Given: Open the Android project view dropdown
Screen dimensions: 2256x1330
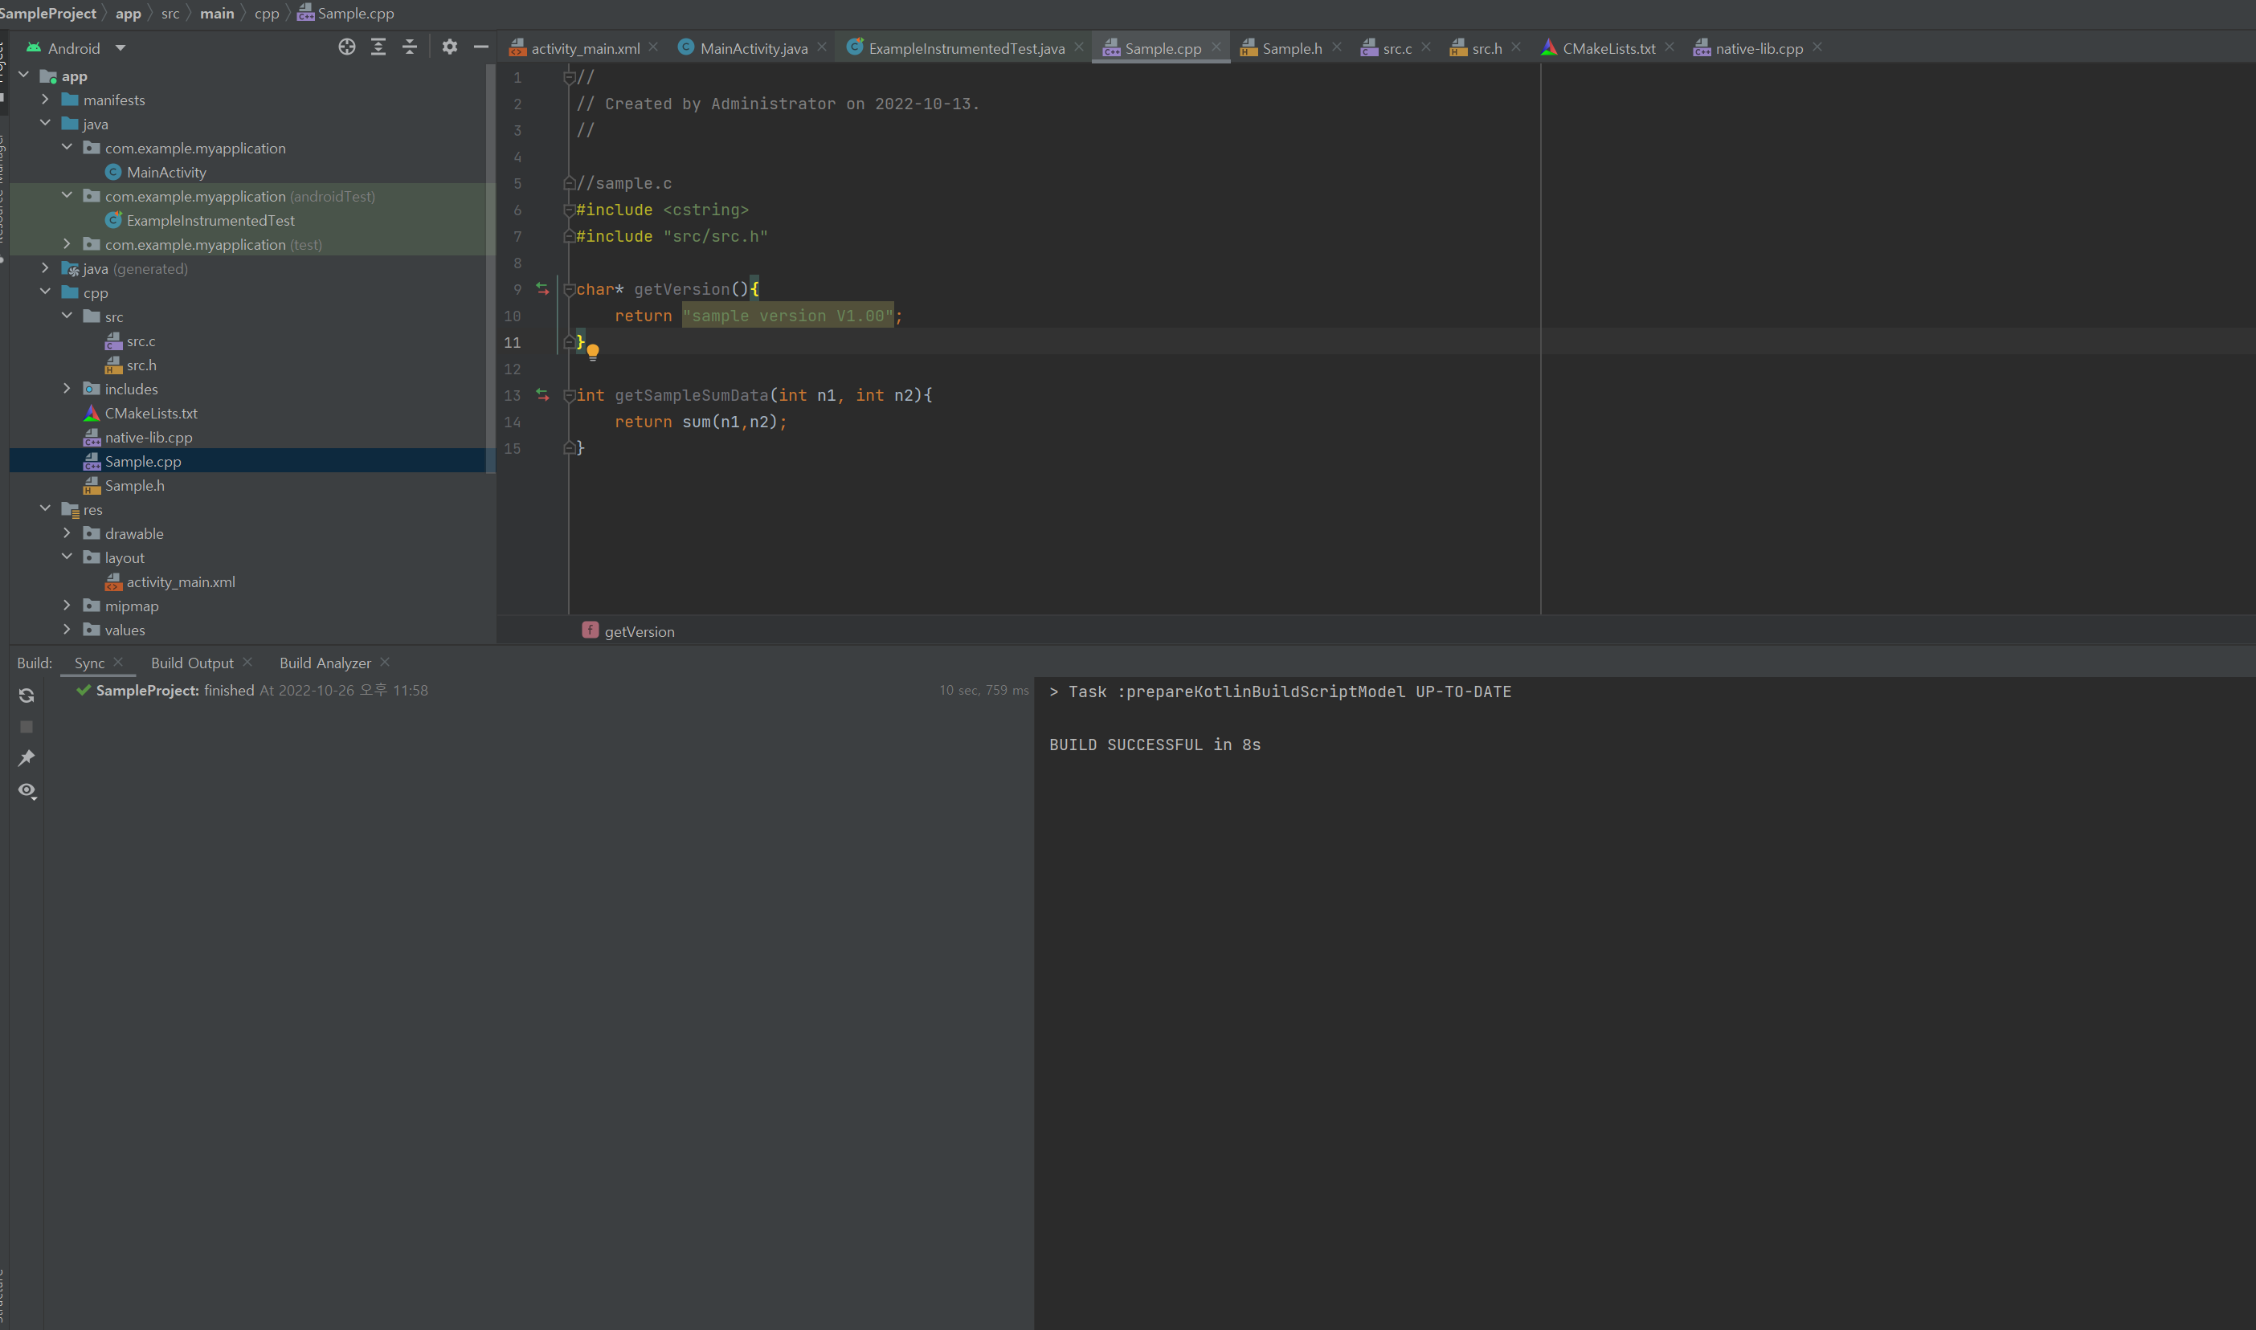Looking at the screenshot, I should [120, 47].
